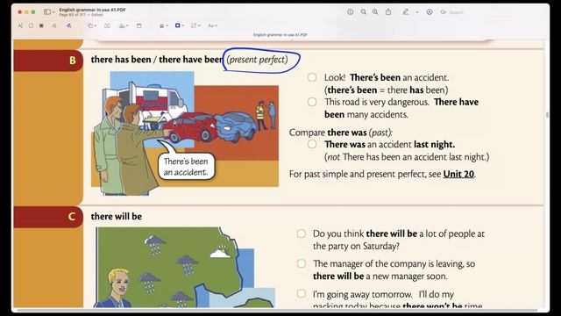Show the document Inspector info
The width and height of the screenshot is (561, 316).
[351, 11]
